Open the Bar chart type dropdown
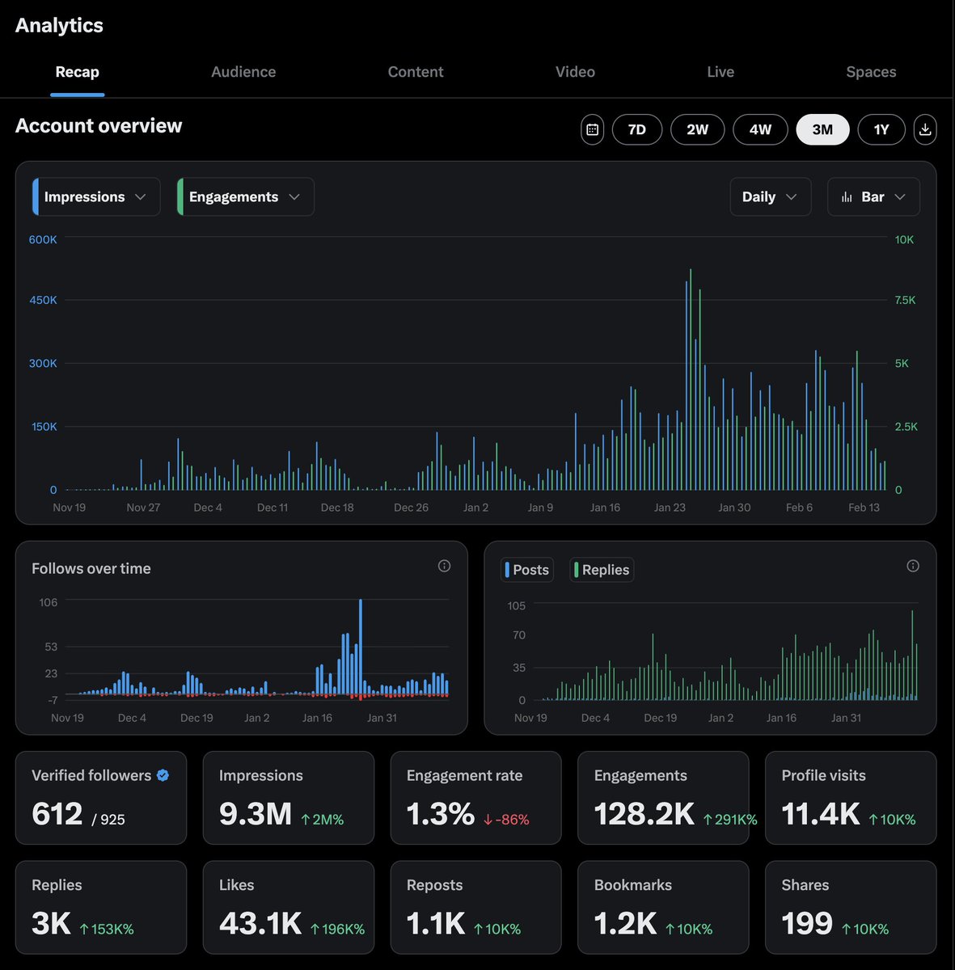The width and height of the screenshot is (955, 970). pos(873,196)
